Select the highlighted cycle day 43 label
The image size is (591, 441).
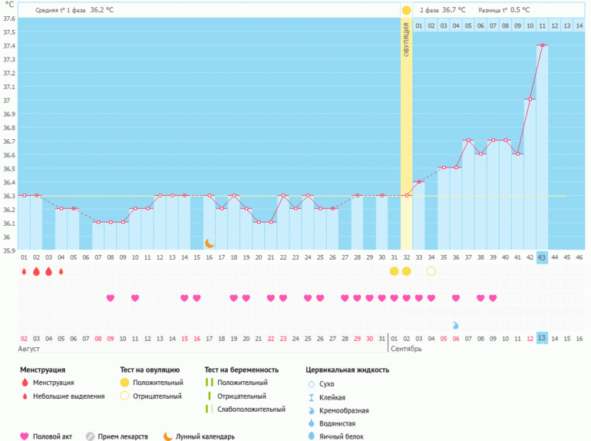pyautogui.click(x=542, y=257)
